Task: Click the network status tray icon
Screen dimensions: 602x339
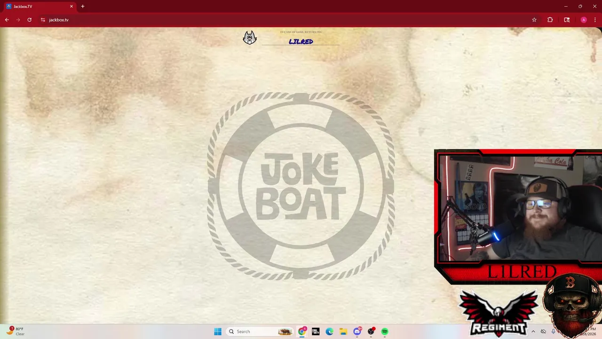Action: 543,331
